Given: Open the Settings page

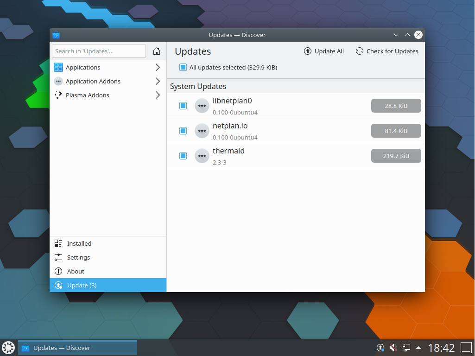Looking at the screenshot, I should (x=108, y=258).
